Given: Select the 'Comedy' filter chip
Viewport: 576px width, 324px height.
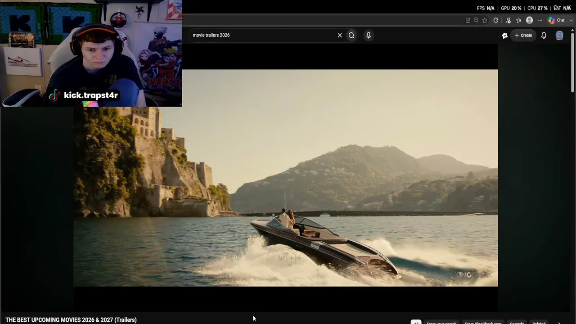Looking at the screenshot, I should click(517, 322).
